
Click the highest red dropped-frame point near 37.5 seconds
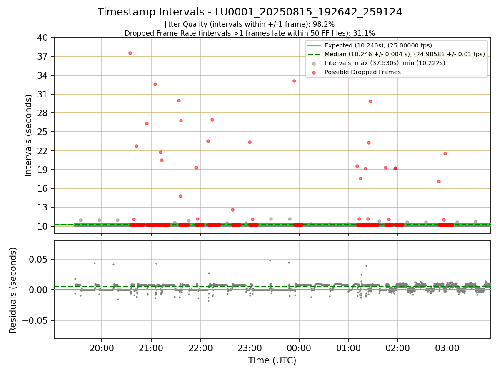[130, 53]
